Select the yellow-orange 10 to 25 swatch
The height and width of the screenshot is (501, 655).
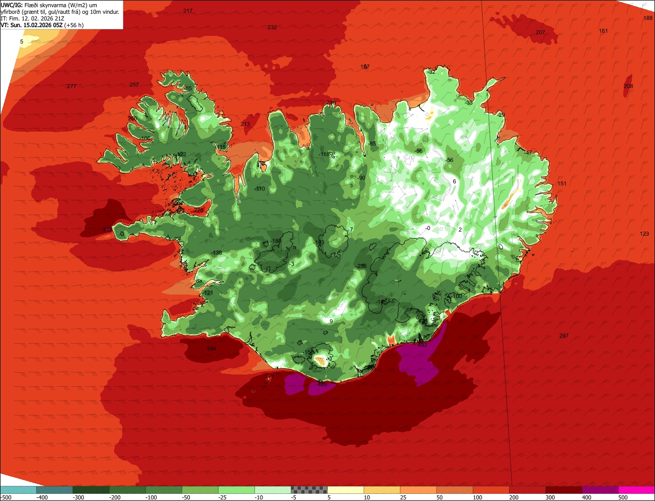(x=382, y=490)
